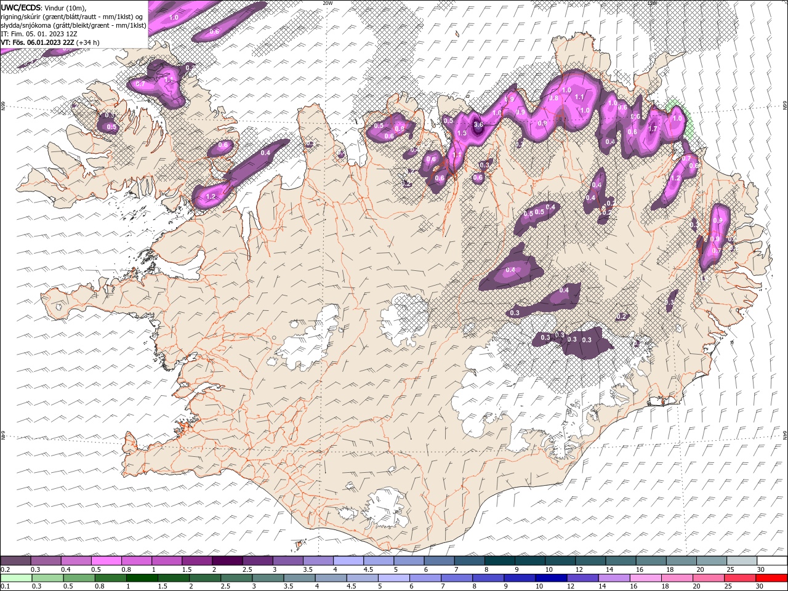Pick the medium green rain swatch between 0.5 and 0.8

79,578
